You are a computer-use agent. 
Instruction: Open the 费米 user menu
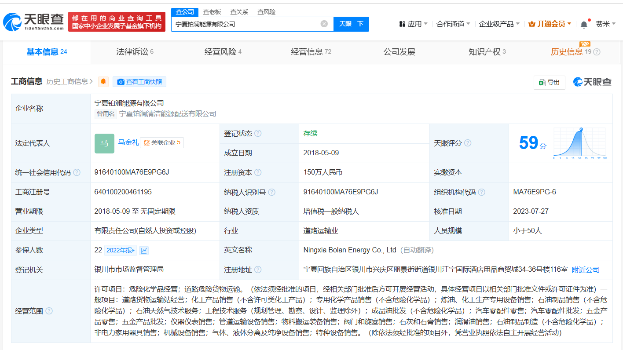pos(605,24)
